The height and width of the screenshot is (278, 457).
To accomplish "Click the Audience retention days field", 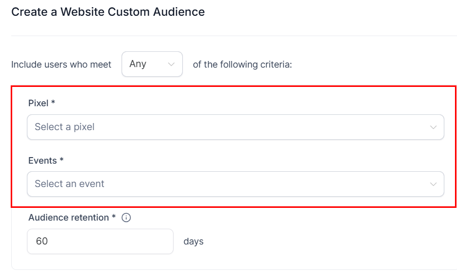I will 100,241.
